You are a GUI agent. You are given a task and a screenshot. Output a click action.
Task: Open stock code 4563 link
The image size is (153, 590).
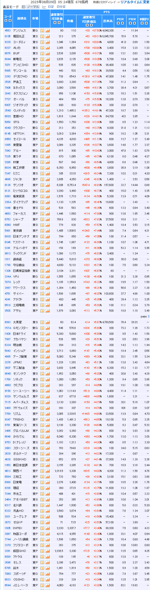coord(7,31)
